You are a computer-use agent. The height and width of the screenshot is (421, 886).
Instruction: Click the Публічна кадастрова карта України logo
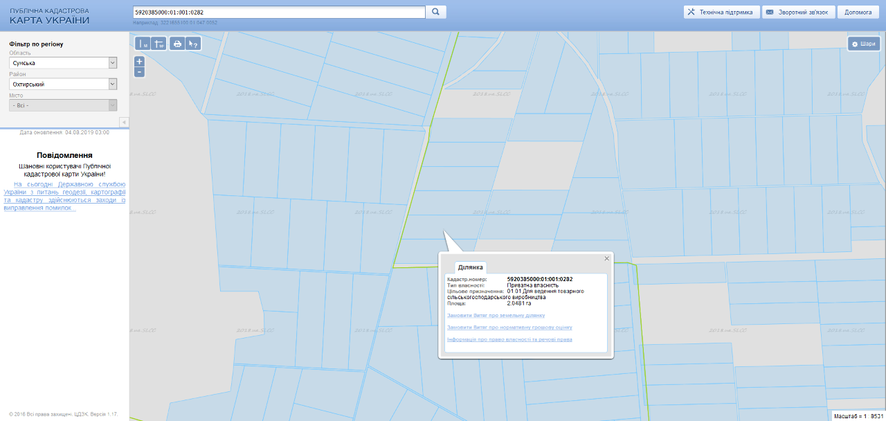50,16
